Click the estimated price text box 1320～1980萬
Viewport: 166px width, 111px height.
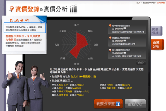(x=25, y=28)
